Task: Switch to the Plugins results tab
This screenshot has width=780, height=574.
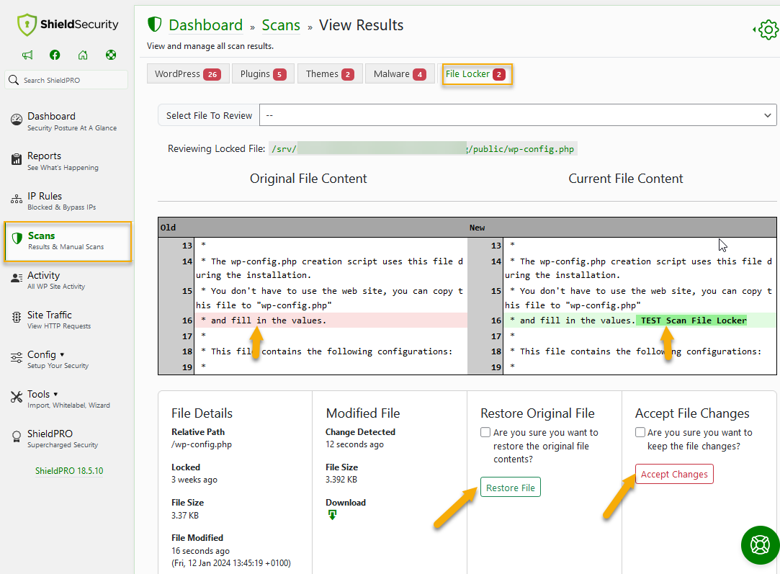Action: (263, 73)
